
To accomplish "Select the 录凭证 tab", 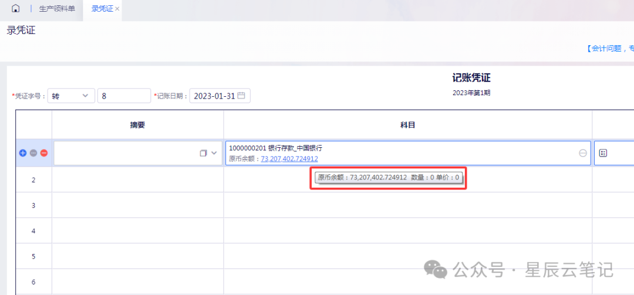I will [102, 8].
